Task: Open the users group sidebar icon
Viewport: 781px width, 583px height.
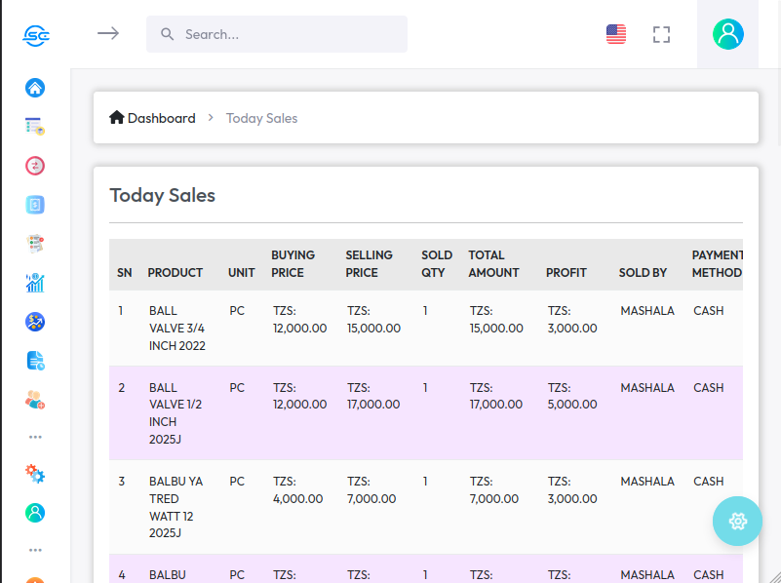Action: [x=35, y=399]
